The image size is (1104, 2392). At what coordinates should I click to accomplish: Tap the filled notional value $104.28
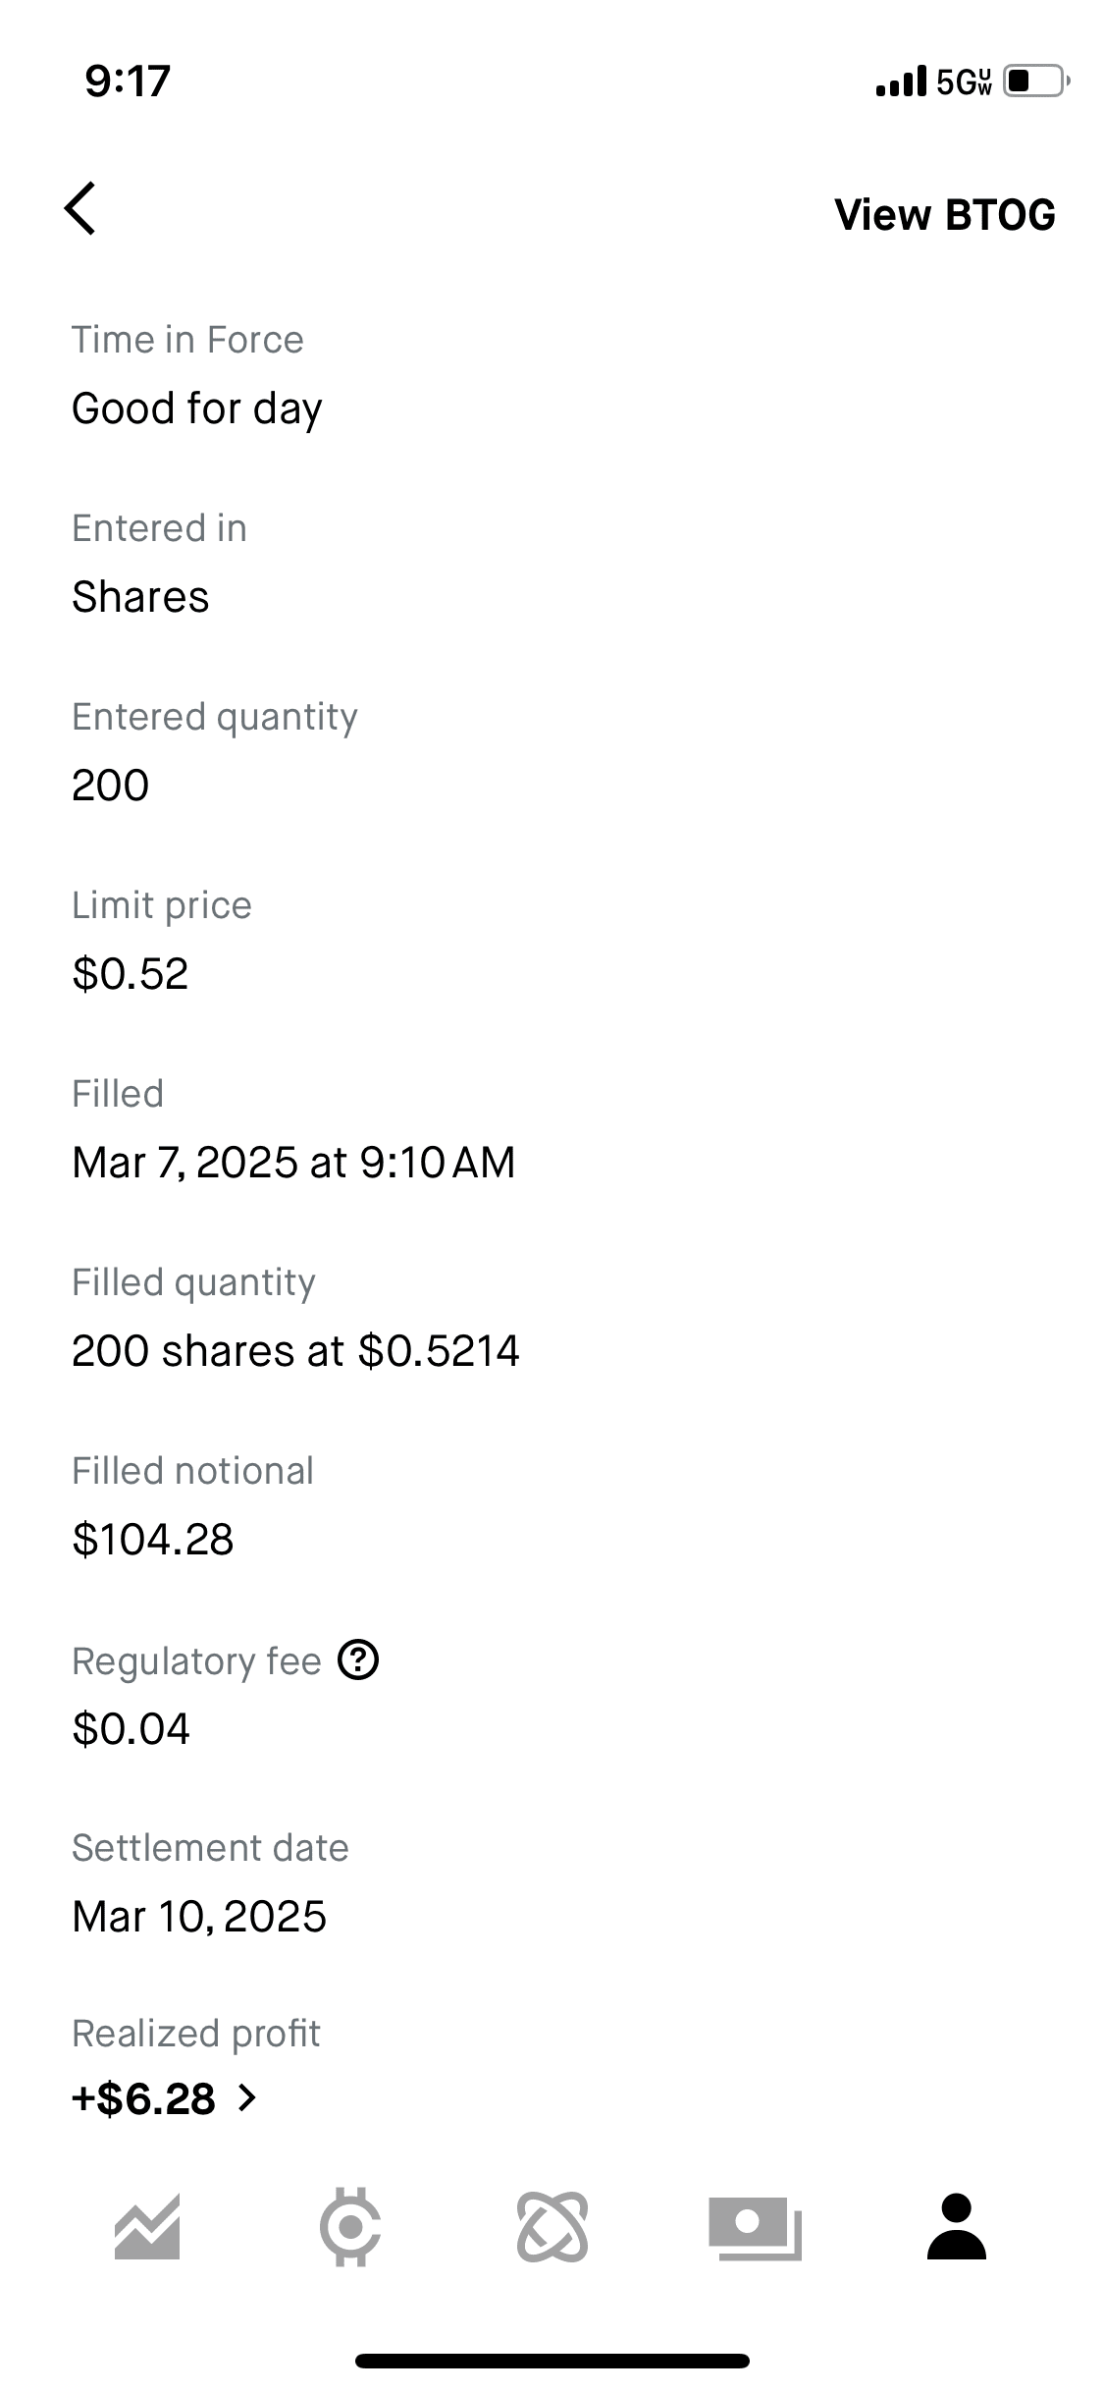[x=153, y=1539]
